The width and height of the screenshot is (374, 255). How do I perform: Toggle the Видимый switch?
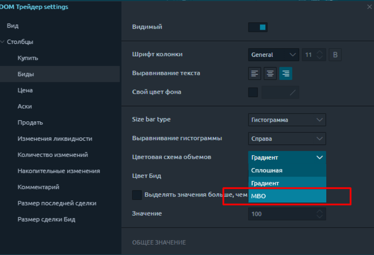pos(258,27)
